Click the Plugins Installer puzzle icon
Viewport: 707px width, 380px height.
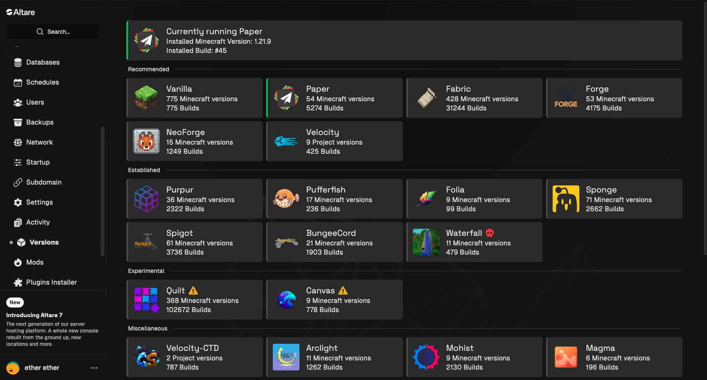click(x=18, y=282)
